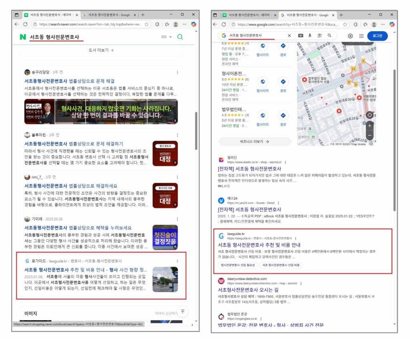The height and width of the screenshot is (339, 410).
Task: Open a new tab in the Naver window
Action: click(x=143, y=15)
